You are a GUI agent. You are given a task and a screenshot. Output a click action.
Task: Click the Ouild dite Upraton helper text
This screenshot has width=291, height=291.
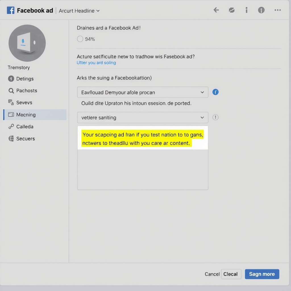pos(136,103)
